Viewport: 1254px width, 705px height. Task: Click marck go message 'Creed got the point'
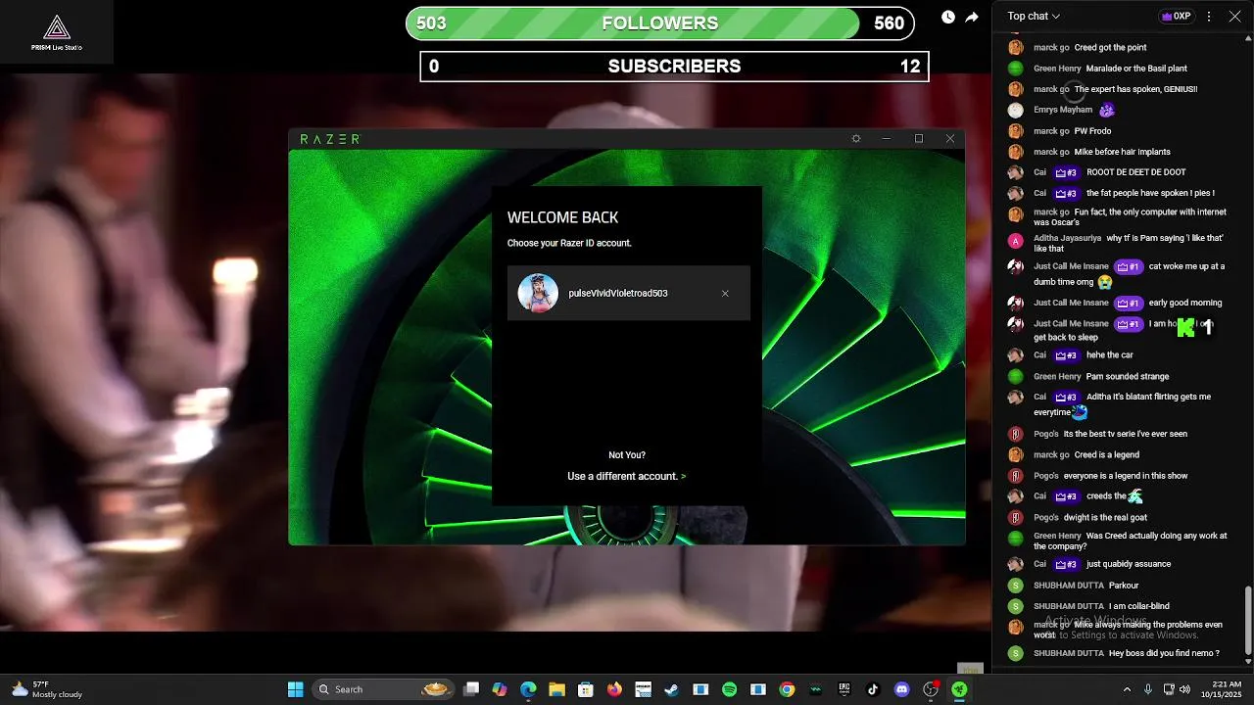click(x=1110, y=47)
